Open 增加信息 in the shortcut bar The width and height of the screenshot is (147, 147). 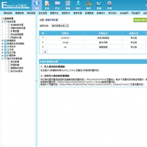[x=8, y=13]
